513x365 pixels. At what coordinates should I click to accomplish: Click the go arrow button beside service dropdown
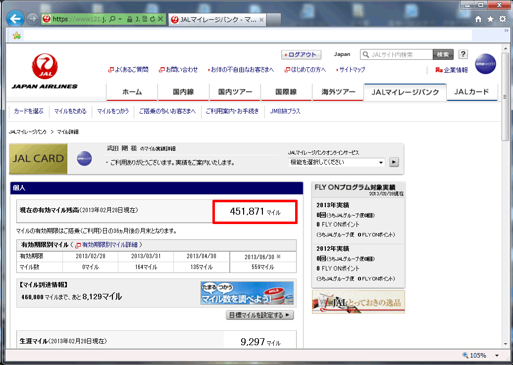point(394,162)
